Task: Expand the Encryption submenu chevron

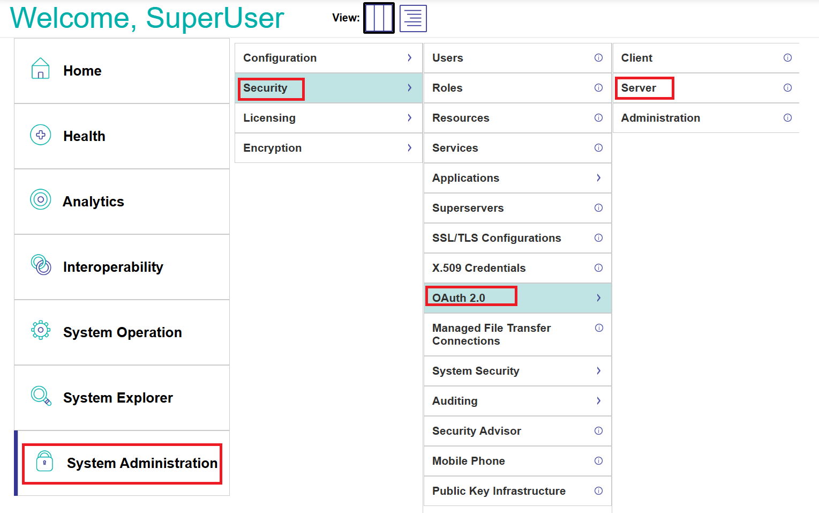Action: point(409,148)
